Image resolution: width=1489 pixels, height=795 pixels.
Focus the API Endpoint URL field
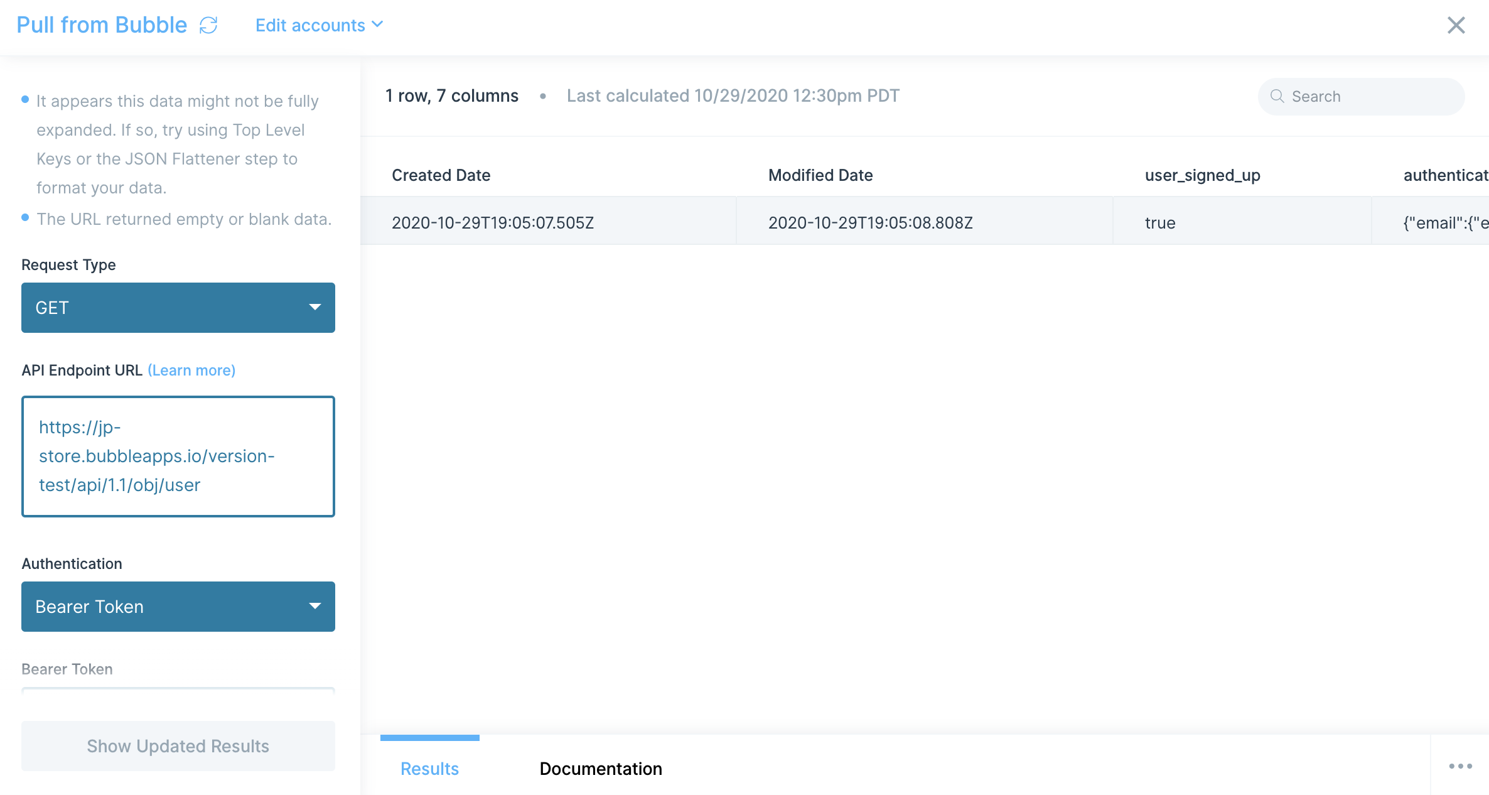tap(178, 457)
